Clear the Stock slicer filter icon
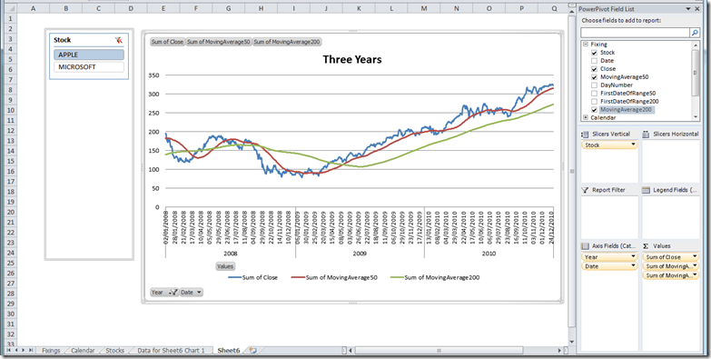 tap(119, 40)
